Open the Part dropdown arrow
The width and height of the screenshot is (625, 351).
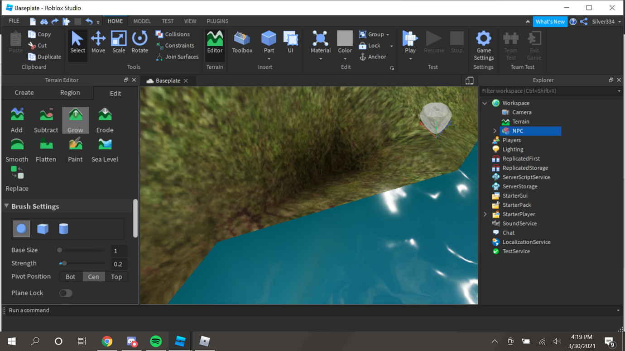click(x=269, y=59)
